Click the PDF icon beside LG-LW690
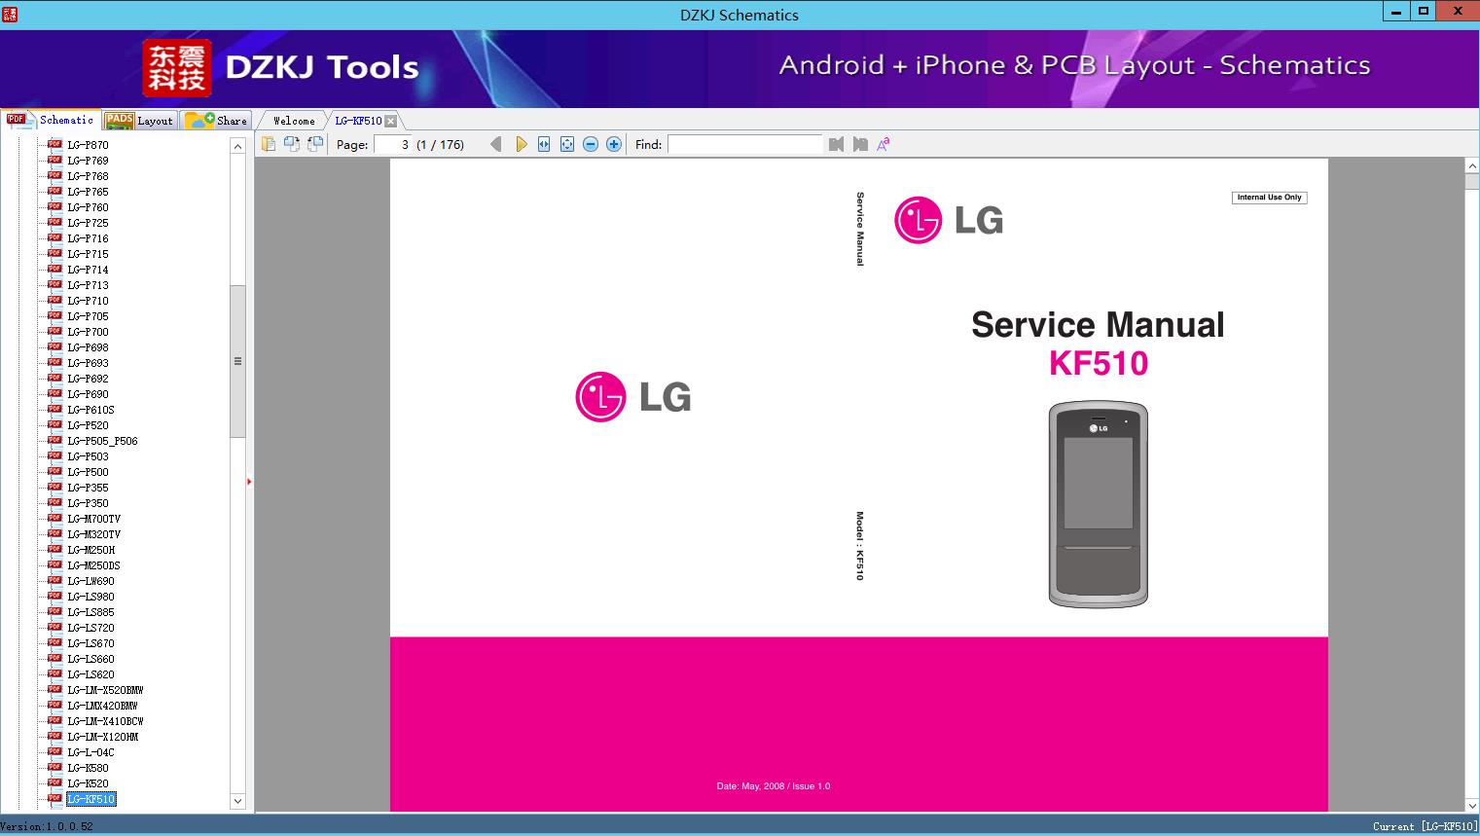This screenshot has width=1480, height=836. pos(55,581)
